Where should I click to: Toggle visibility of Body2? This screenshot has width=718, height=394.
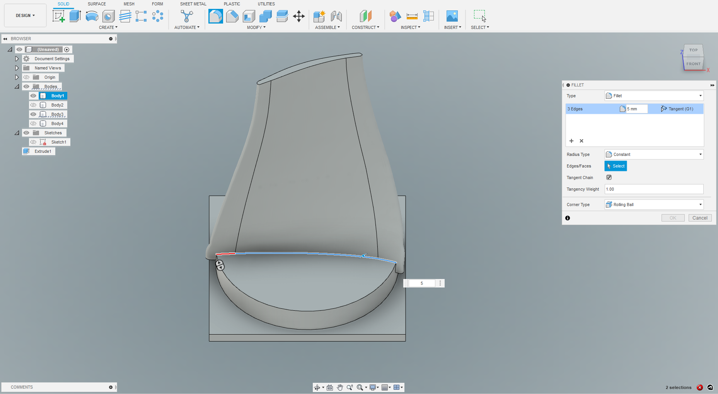pos(33,105)
